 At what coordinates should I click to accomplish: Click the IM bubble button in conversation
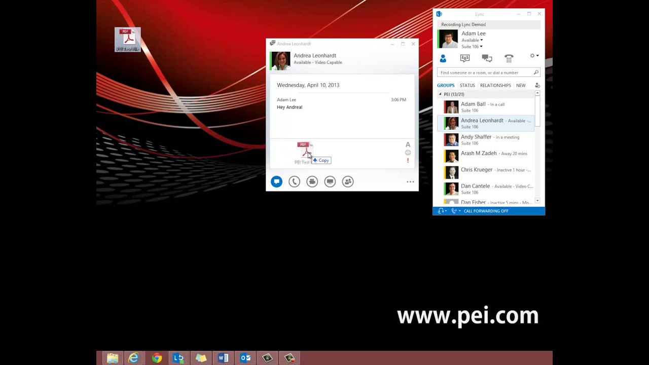point(276,181)
